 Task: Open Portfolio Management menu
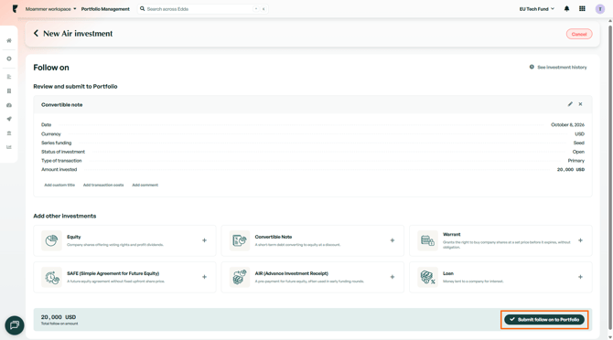105,9
